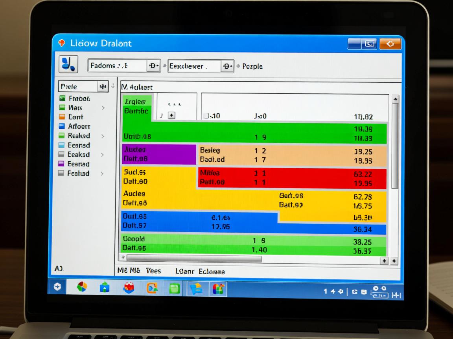Switch to the Yees tab
The width and height of the screenshot is (453, 339).
[x=153, y=271]
